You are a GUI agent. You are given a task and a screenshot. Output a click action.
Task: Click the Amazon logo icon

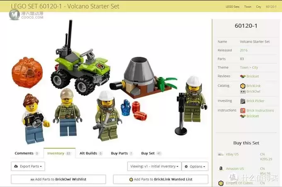tap(221, 168)
